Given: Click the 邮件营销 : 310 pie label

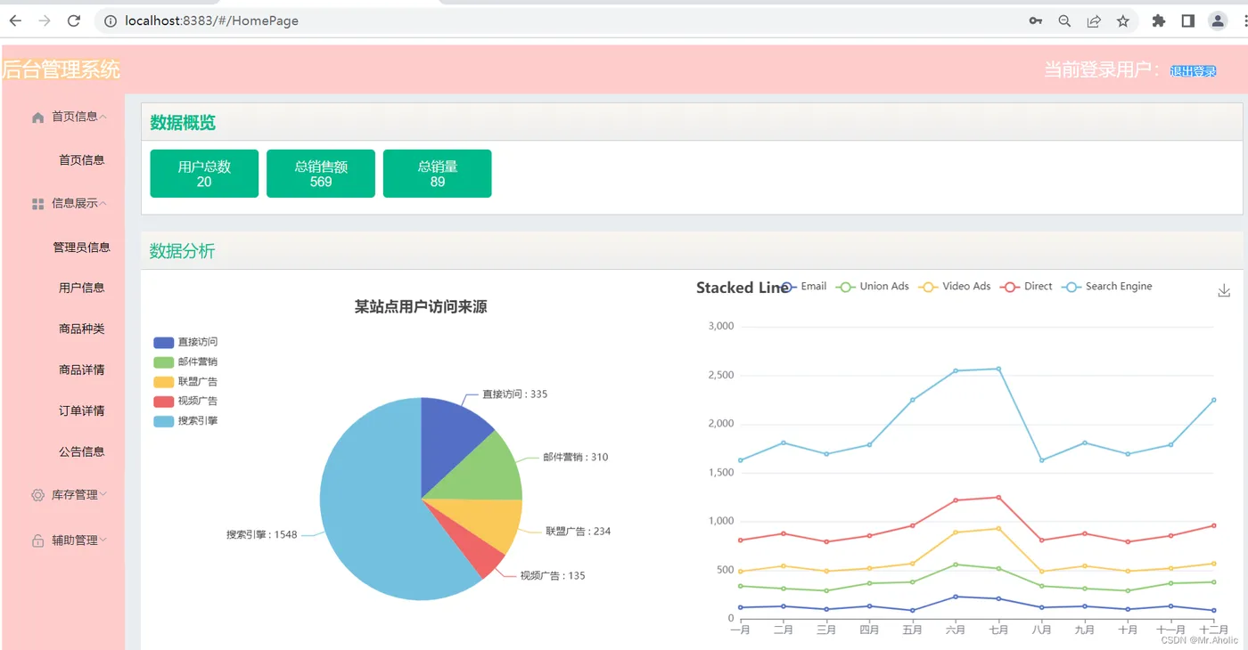Looking at the screenshot, I should (576, 457).
